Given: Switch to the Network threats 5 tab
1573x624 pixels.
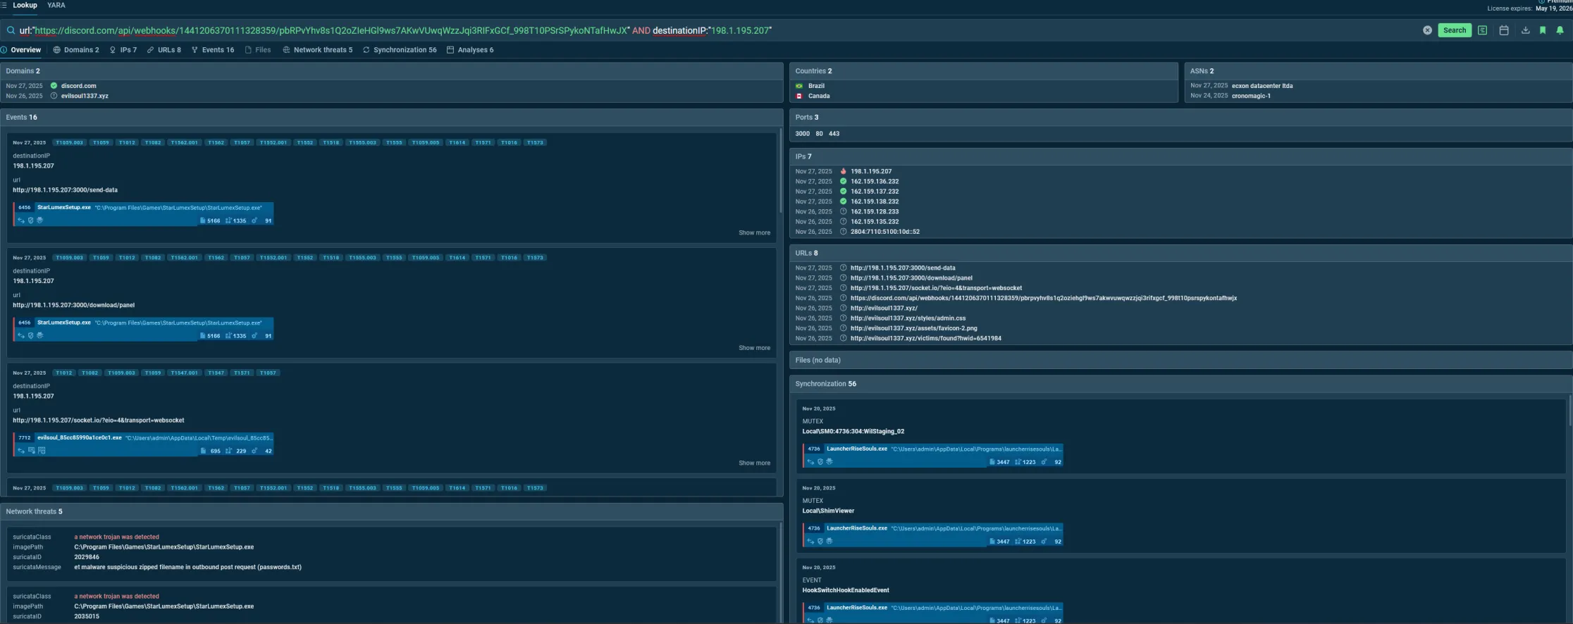Looking at the screenshot, I should pos(318,50).
